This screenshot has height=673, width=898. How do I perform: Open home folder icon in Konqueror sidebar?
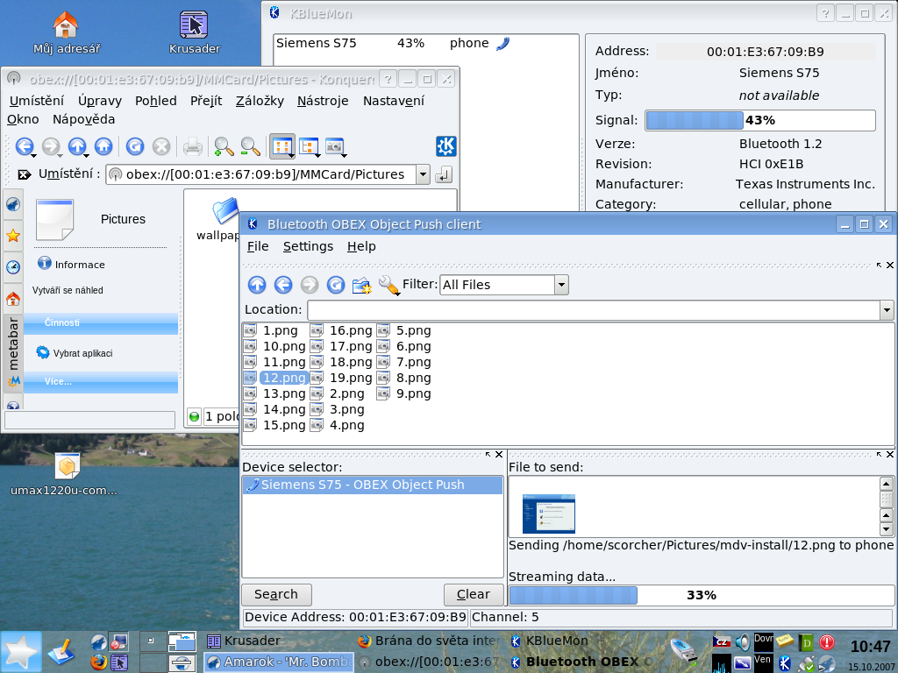[13, 298]
